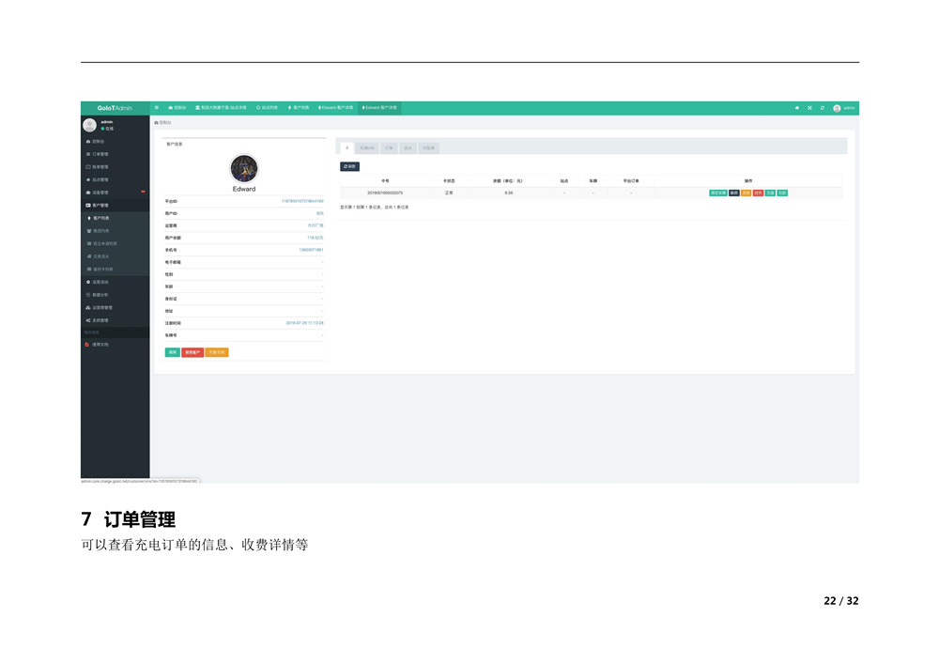Click the dark 刷新 refresh button
Screen dimensions: 939x664
click(349, 166)
